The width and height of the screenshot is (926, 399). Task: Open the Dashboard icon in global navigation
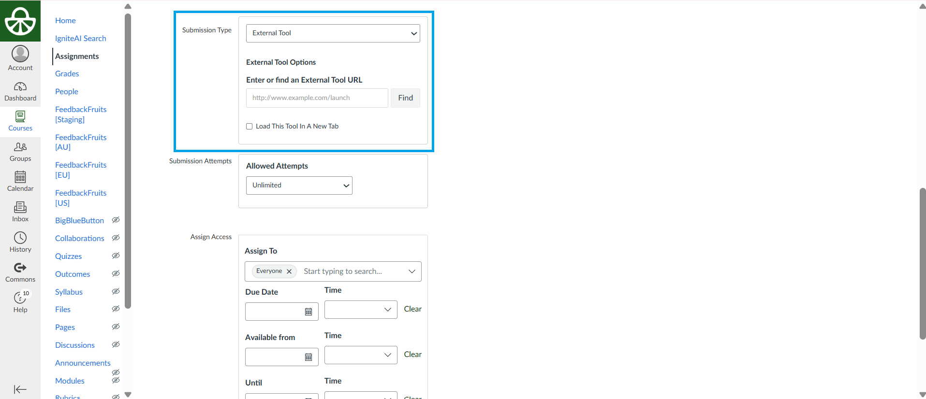(x=20, y=87)
